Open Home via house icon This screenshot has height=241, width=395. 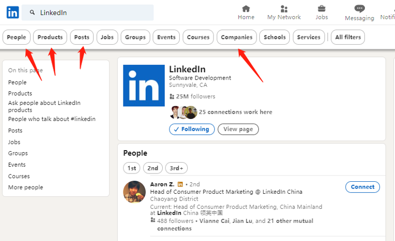246,9
